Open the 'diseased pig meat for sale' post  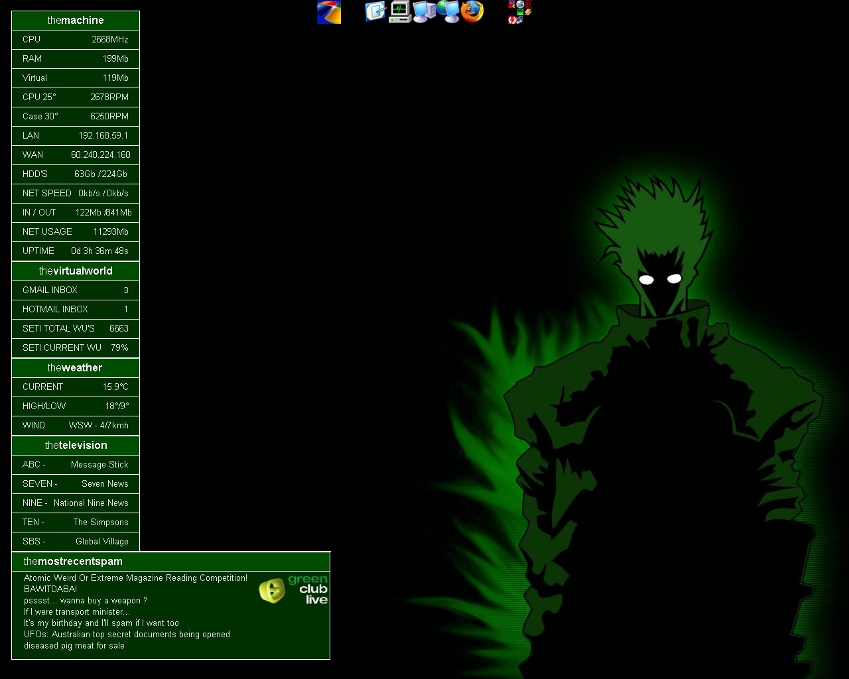click(x=74, y=646)
